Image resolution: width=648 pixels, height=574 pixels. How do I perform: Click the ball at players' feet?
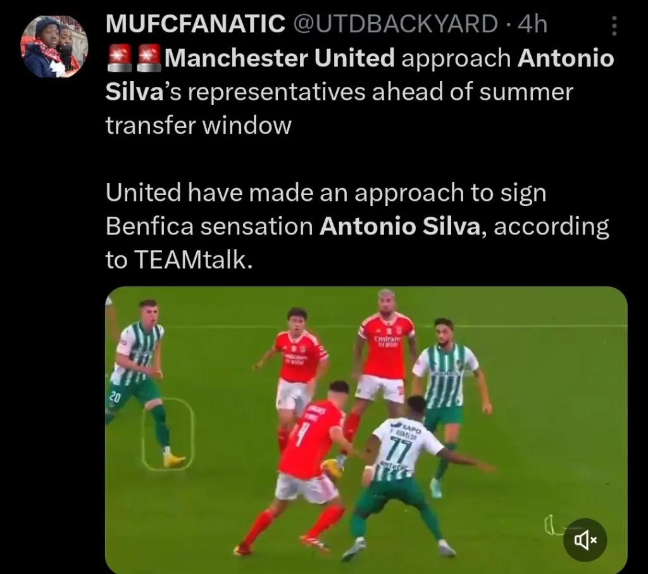tap(333, 467)
